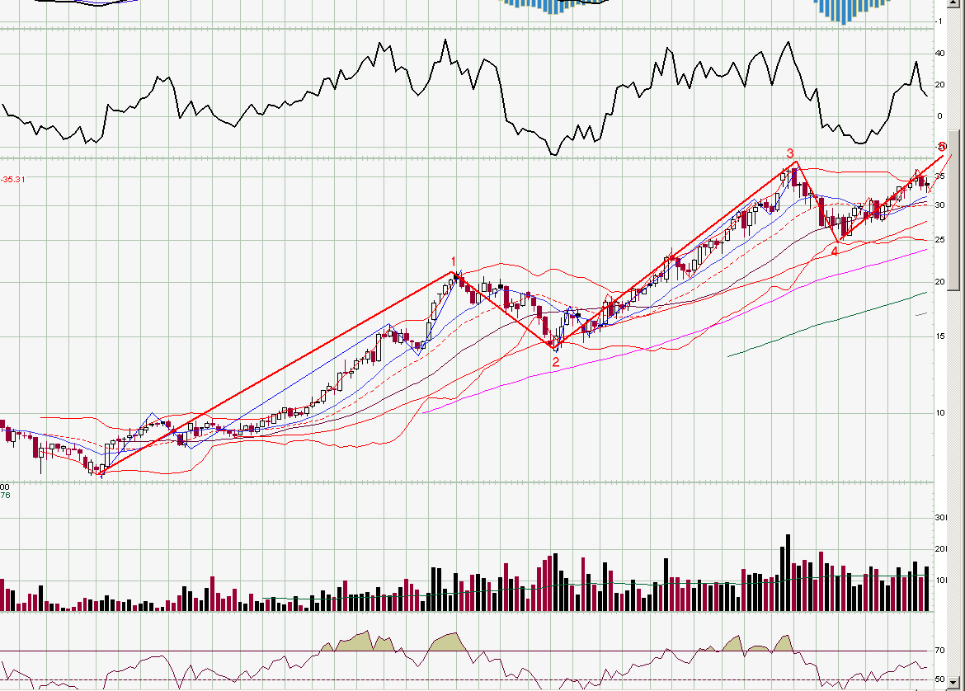965x691 pixels.
Task: Click Elliott wave label "3" at the high
Action: click(790, 154)
